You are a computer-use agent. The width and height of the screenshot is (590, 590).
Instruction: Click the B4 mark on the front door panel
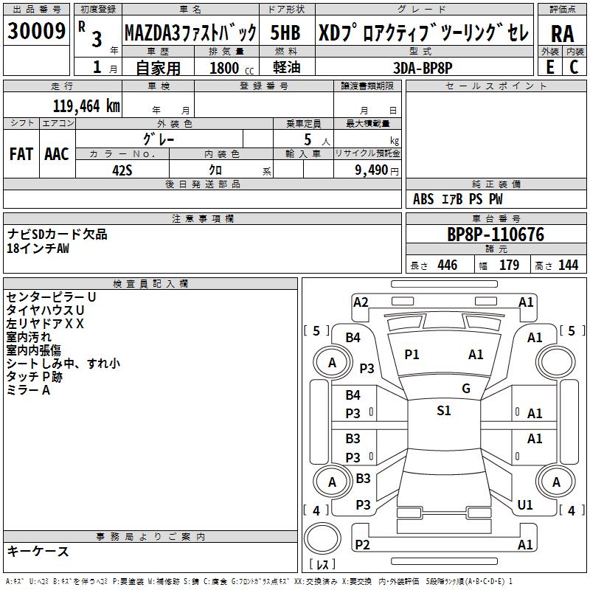353,395
